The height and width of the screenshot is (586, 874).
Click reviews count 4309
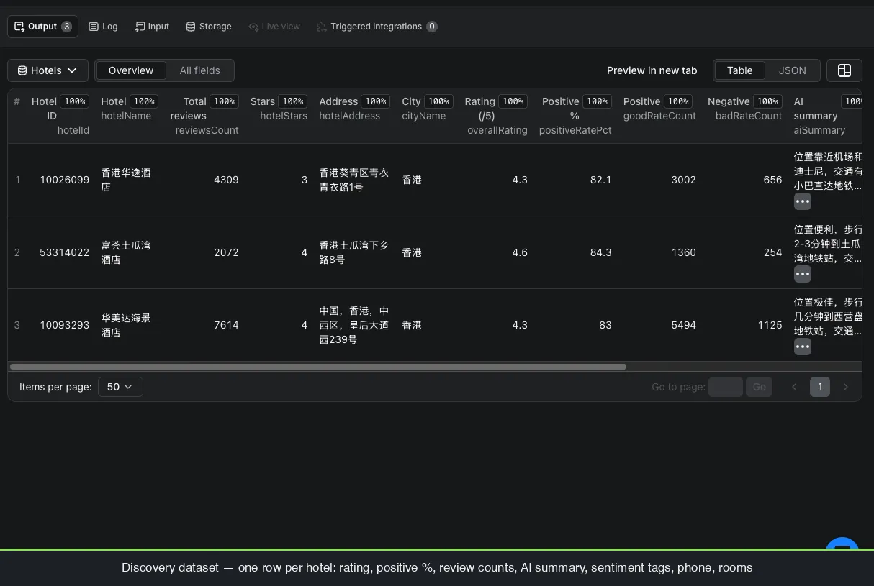coord(226,180)
